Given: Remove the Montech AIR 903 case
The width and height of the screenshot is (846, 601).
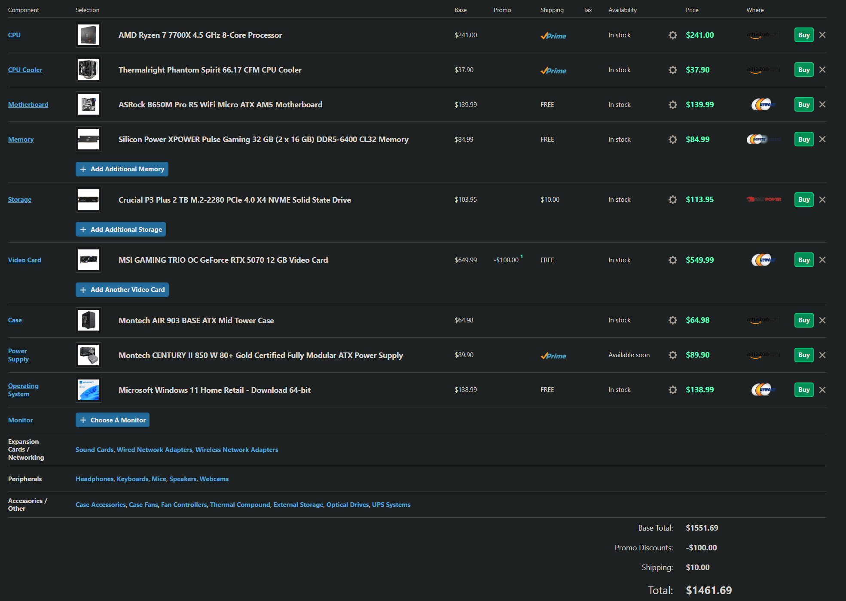Looking at the screenshot, I should point(822,320).
